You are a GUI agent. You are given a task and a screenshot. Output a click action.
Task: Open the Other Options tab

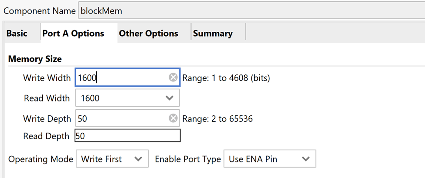pyautogui.click(x=149, y=34)
